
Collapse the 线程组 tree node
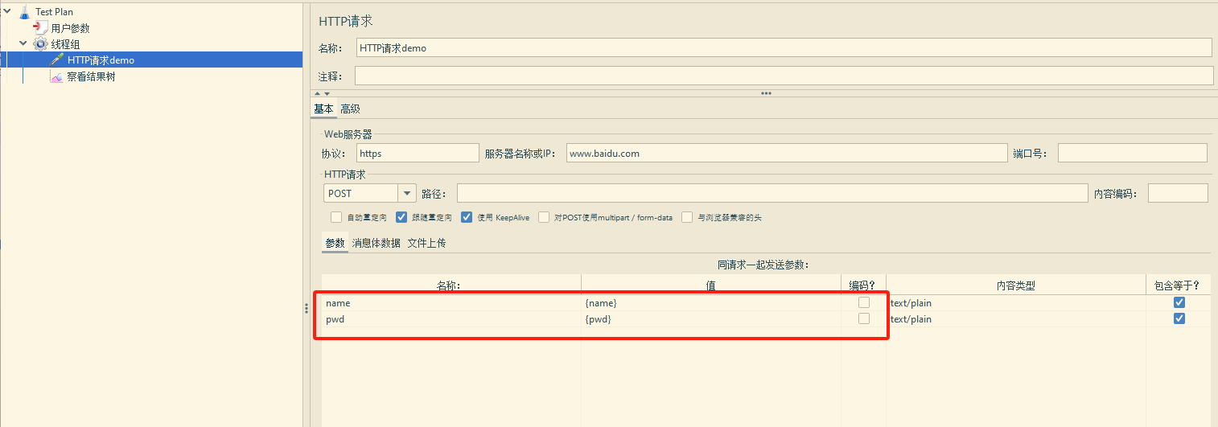click(x=23, y=43)
